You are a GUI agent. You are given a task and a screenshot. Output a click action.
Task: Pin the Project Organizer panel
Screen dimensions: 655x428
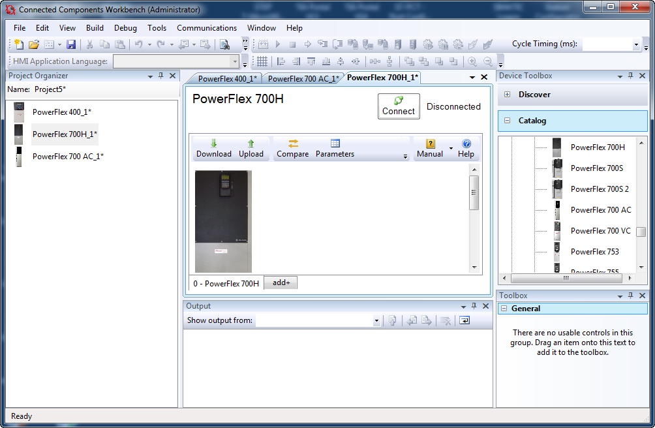[x=161, y=76]
